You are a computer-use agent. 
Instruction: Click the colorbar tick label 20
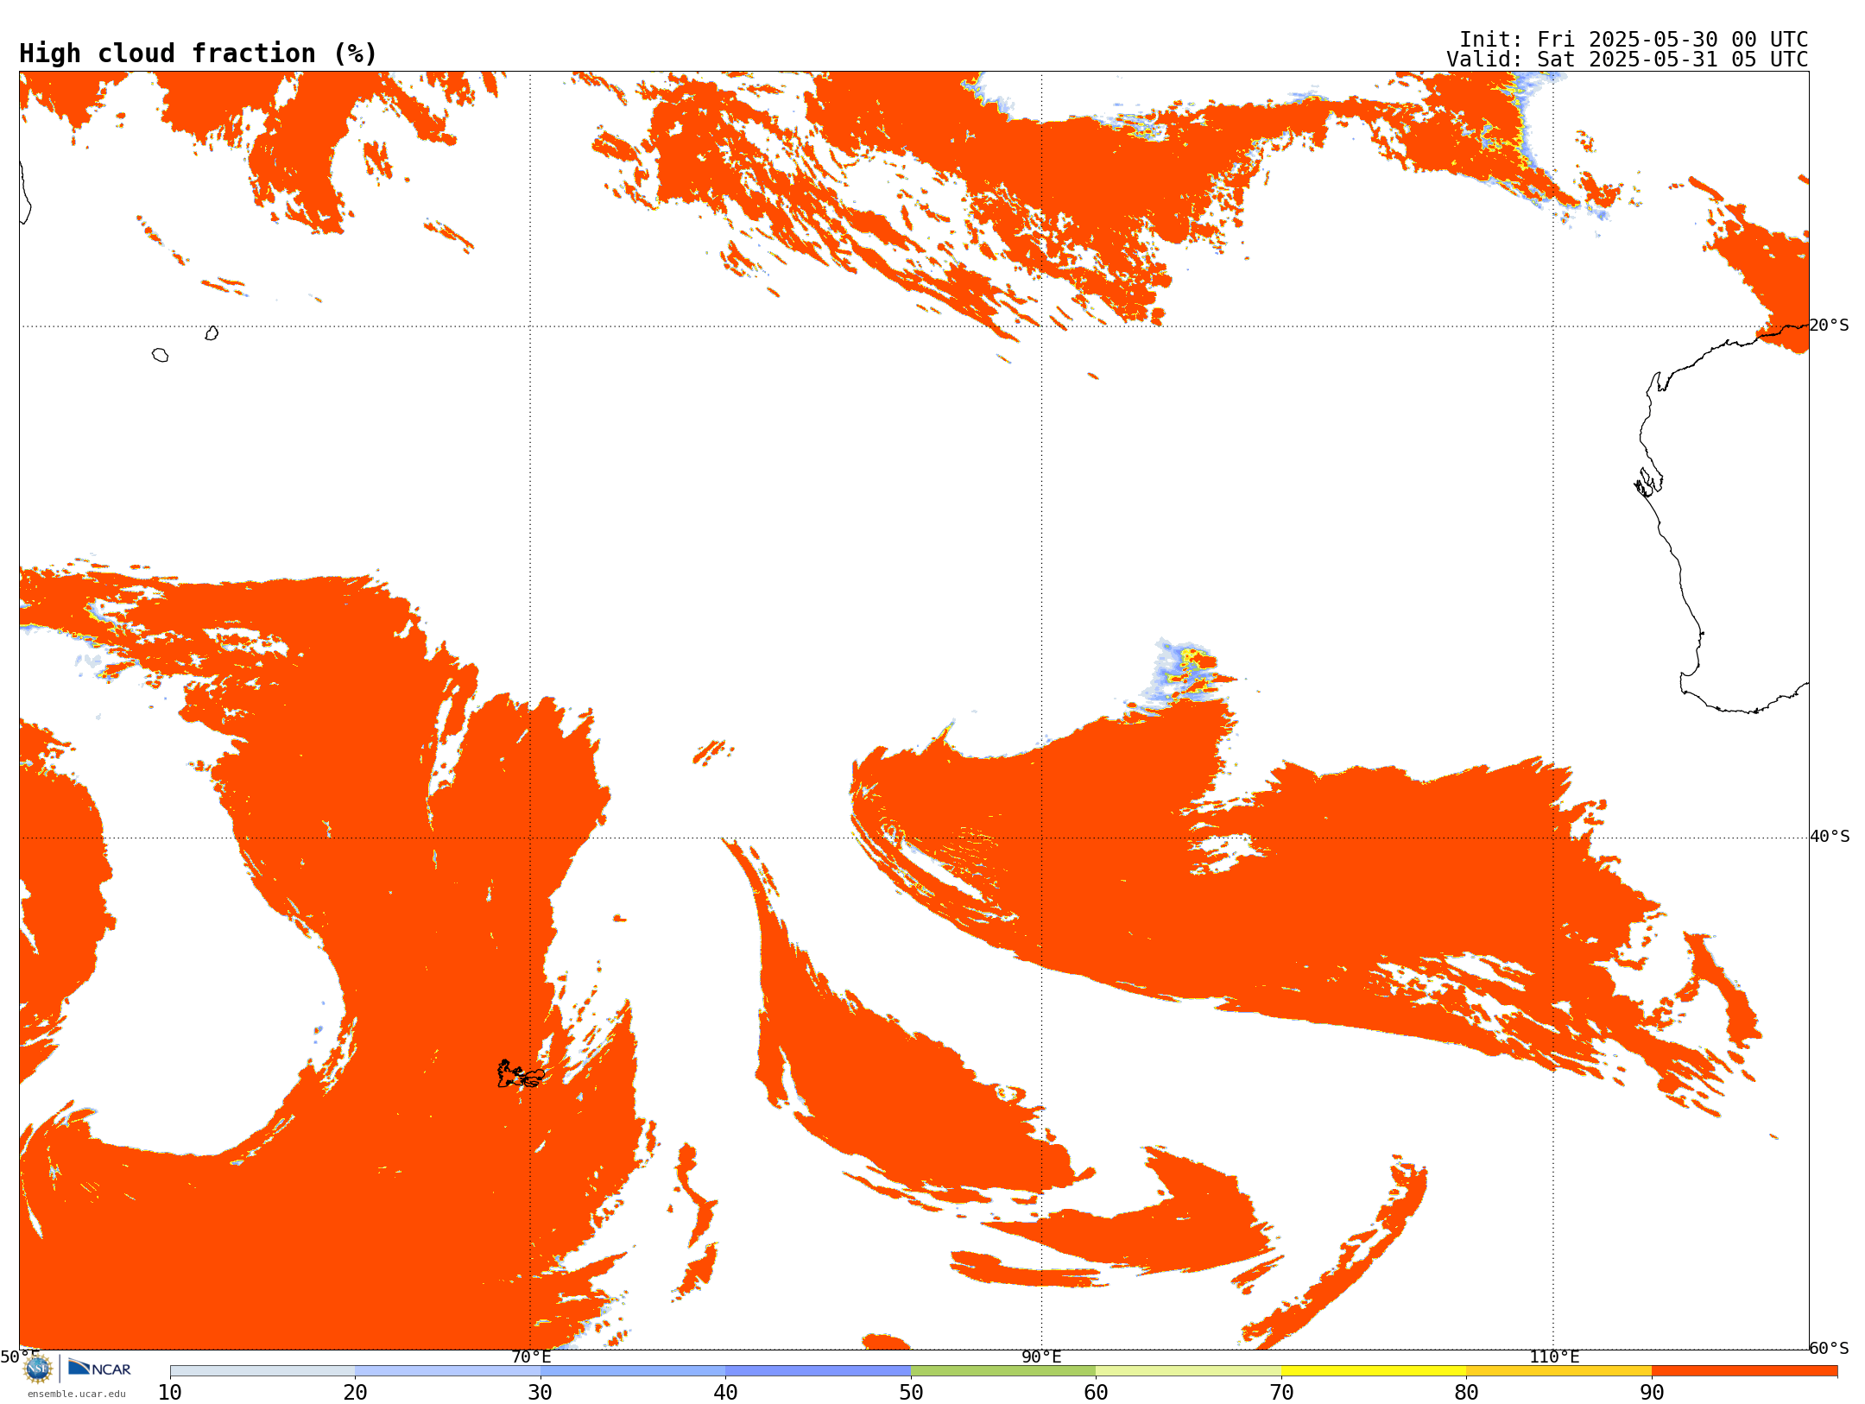pyautogui.click(x=355, y=1392)
